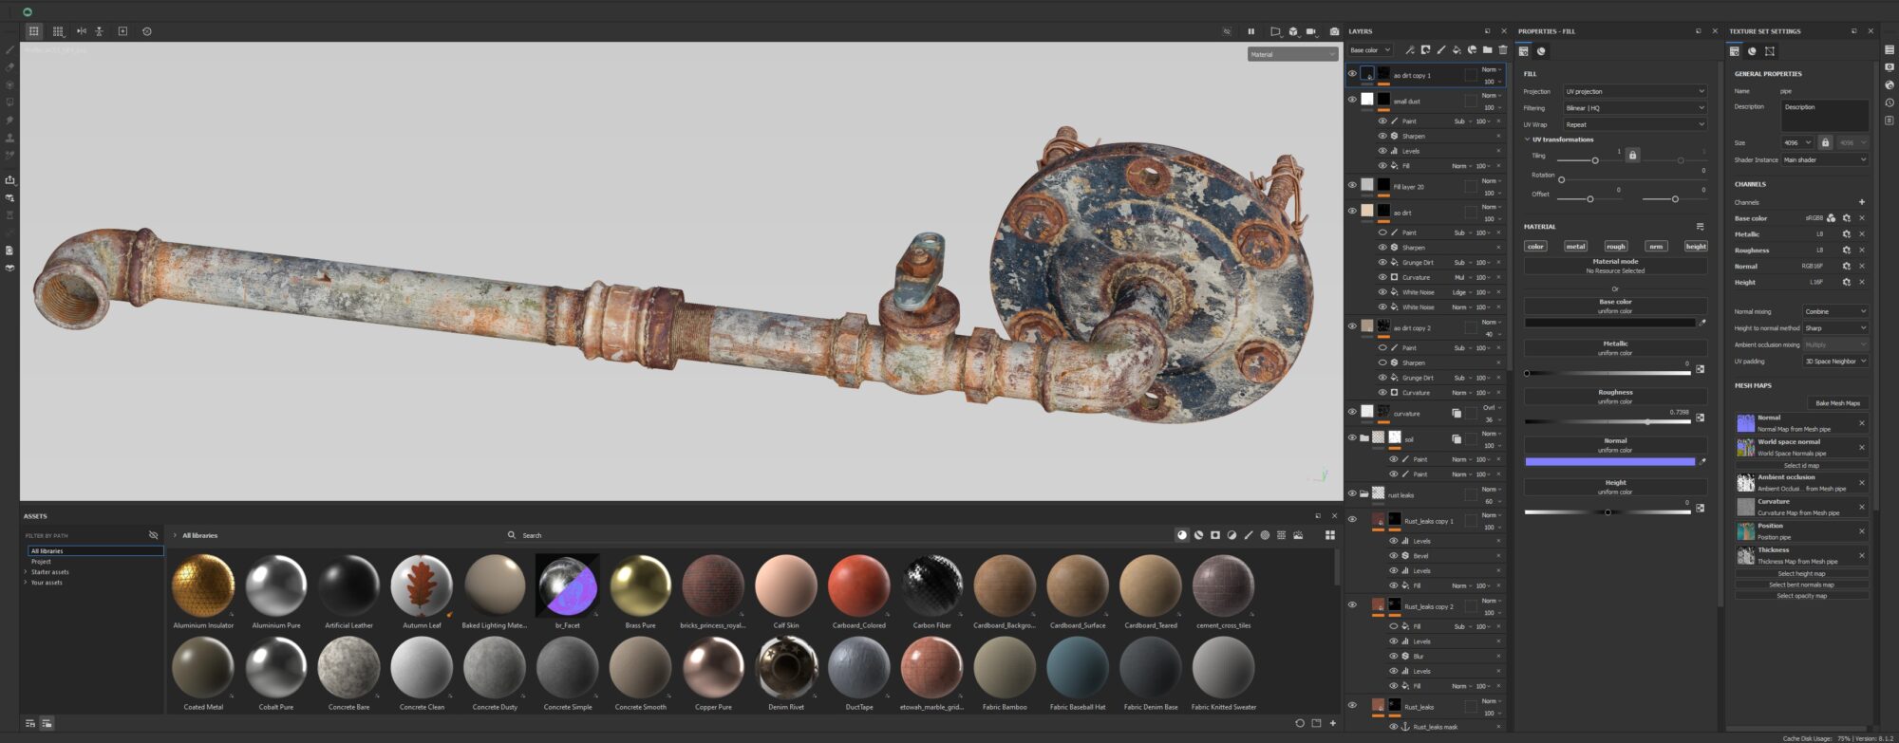This screenshot has height=743, width=1899.
Task: Refresh assets with circular arrow icon
Action: (x=1300, y=723)
